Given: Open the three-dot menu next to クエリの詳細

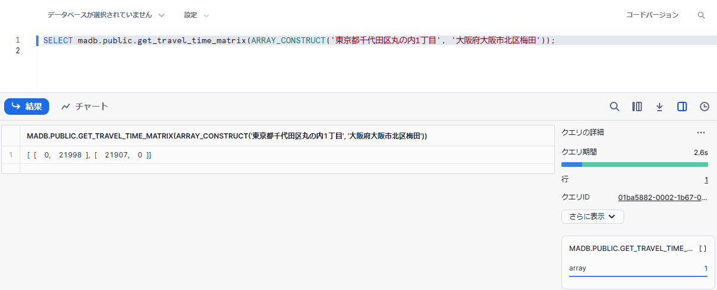Looking at the screenshot, I should (x=701, y=133).
